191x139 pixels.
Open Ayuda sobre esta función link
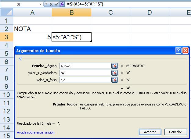[35, 132]
